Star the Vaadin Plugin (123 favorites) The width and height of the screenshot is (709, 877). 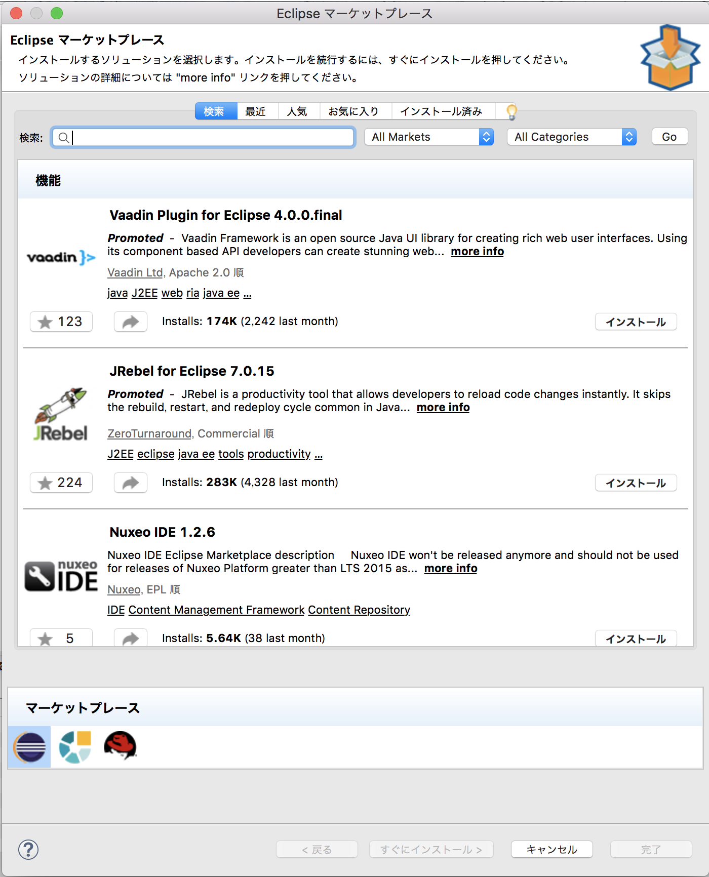tap(61, 322)
